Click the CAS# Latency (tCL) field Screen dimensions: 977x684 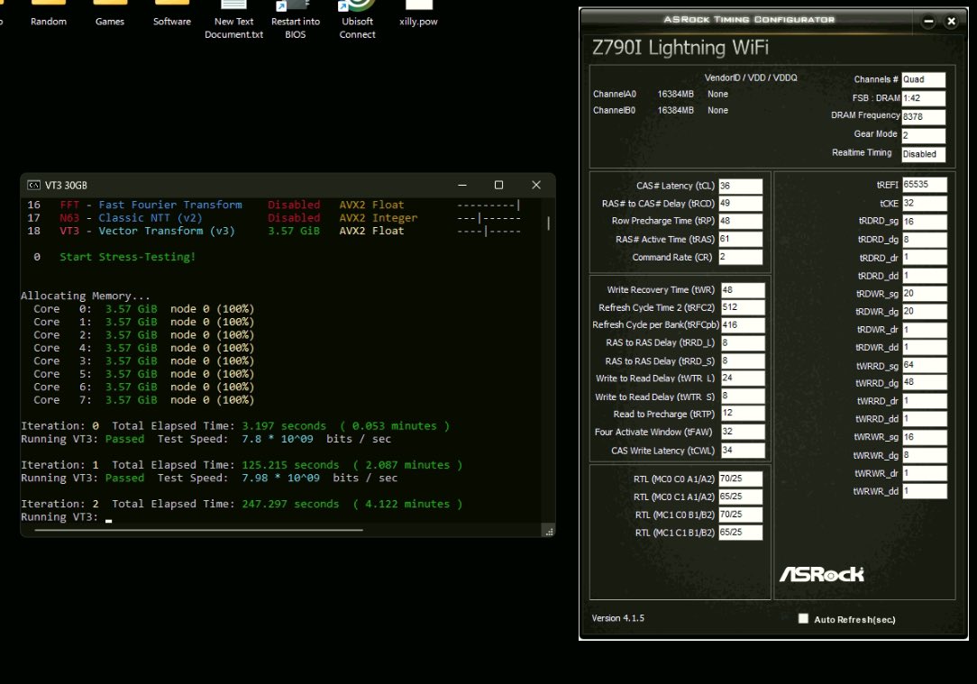pos(740,187)
